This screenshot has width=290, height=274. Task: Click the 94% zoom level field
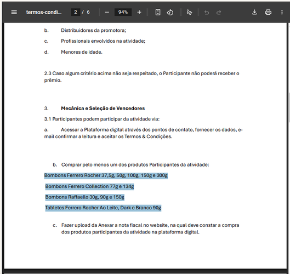123,12
